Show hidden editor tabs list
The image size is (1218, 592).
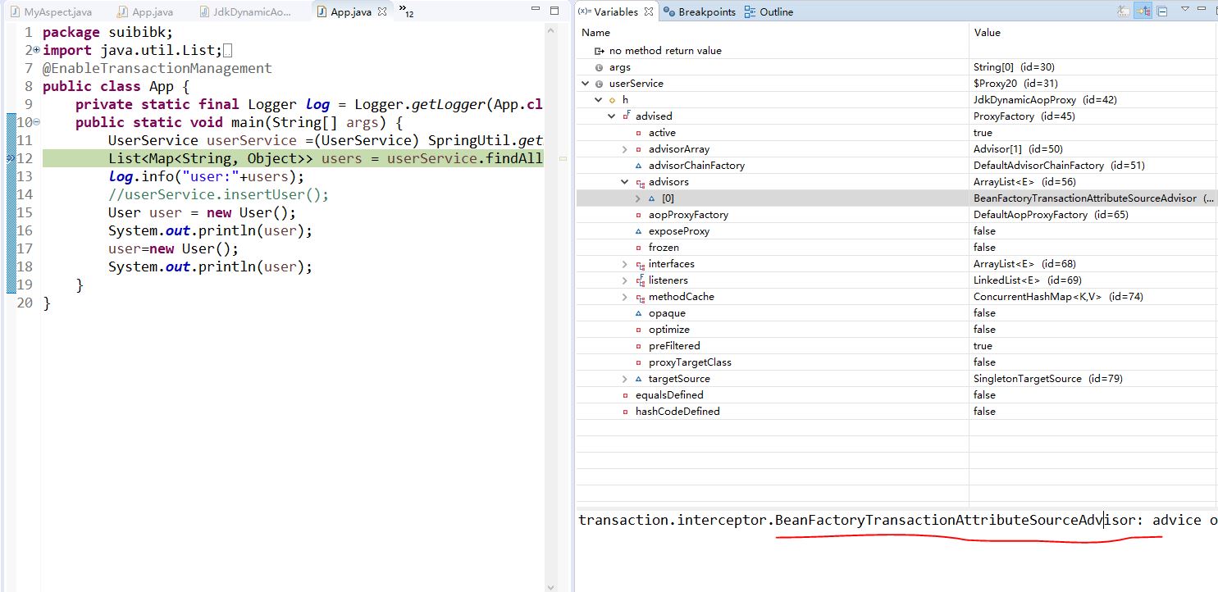click(x=405, y=11)
